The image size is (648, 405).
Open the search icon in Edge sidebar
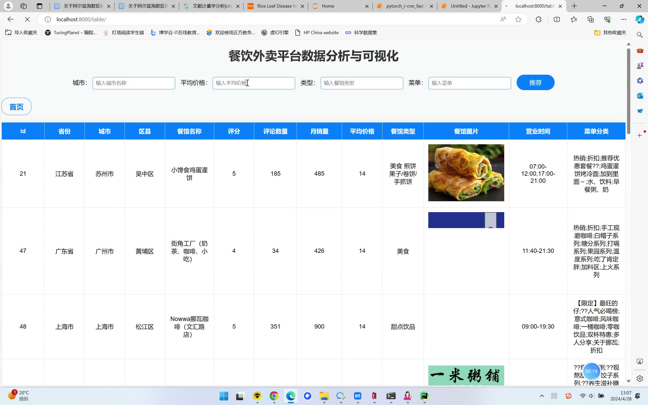click(x=640, y=35)
